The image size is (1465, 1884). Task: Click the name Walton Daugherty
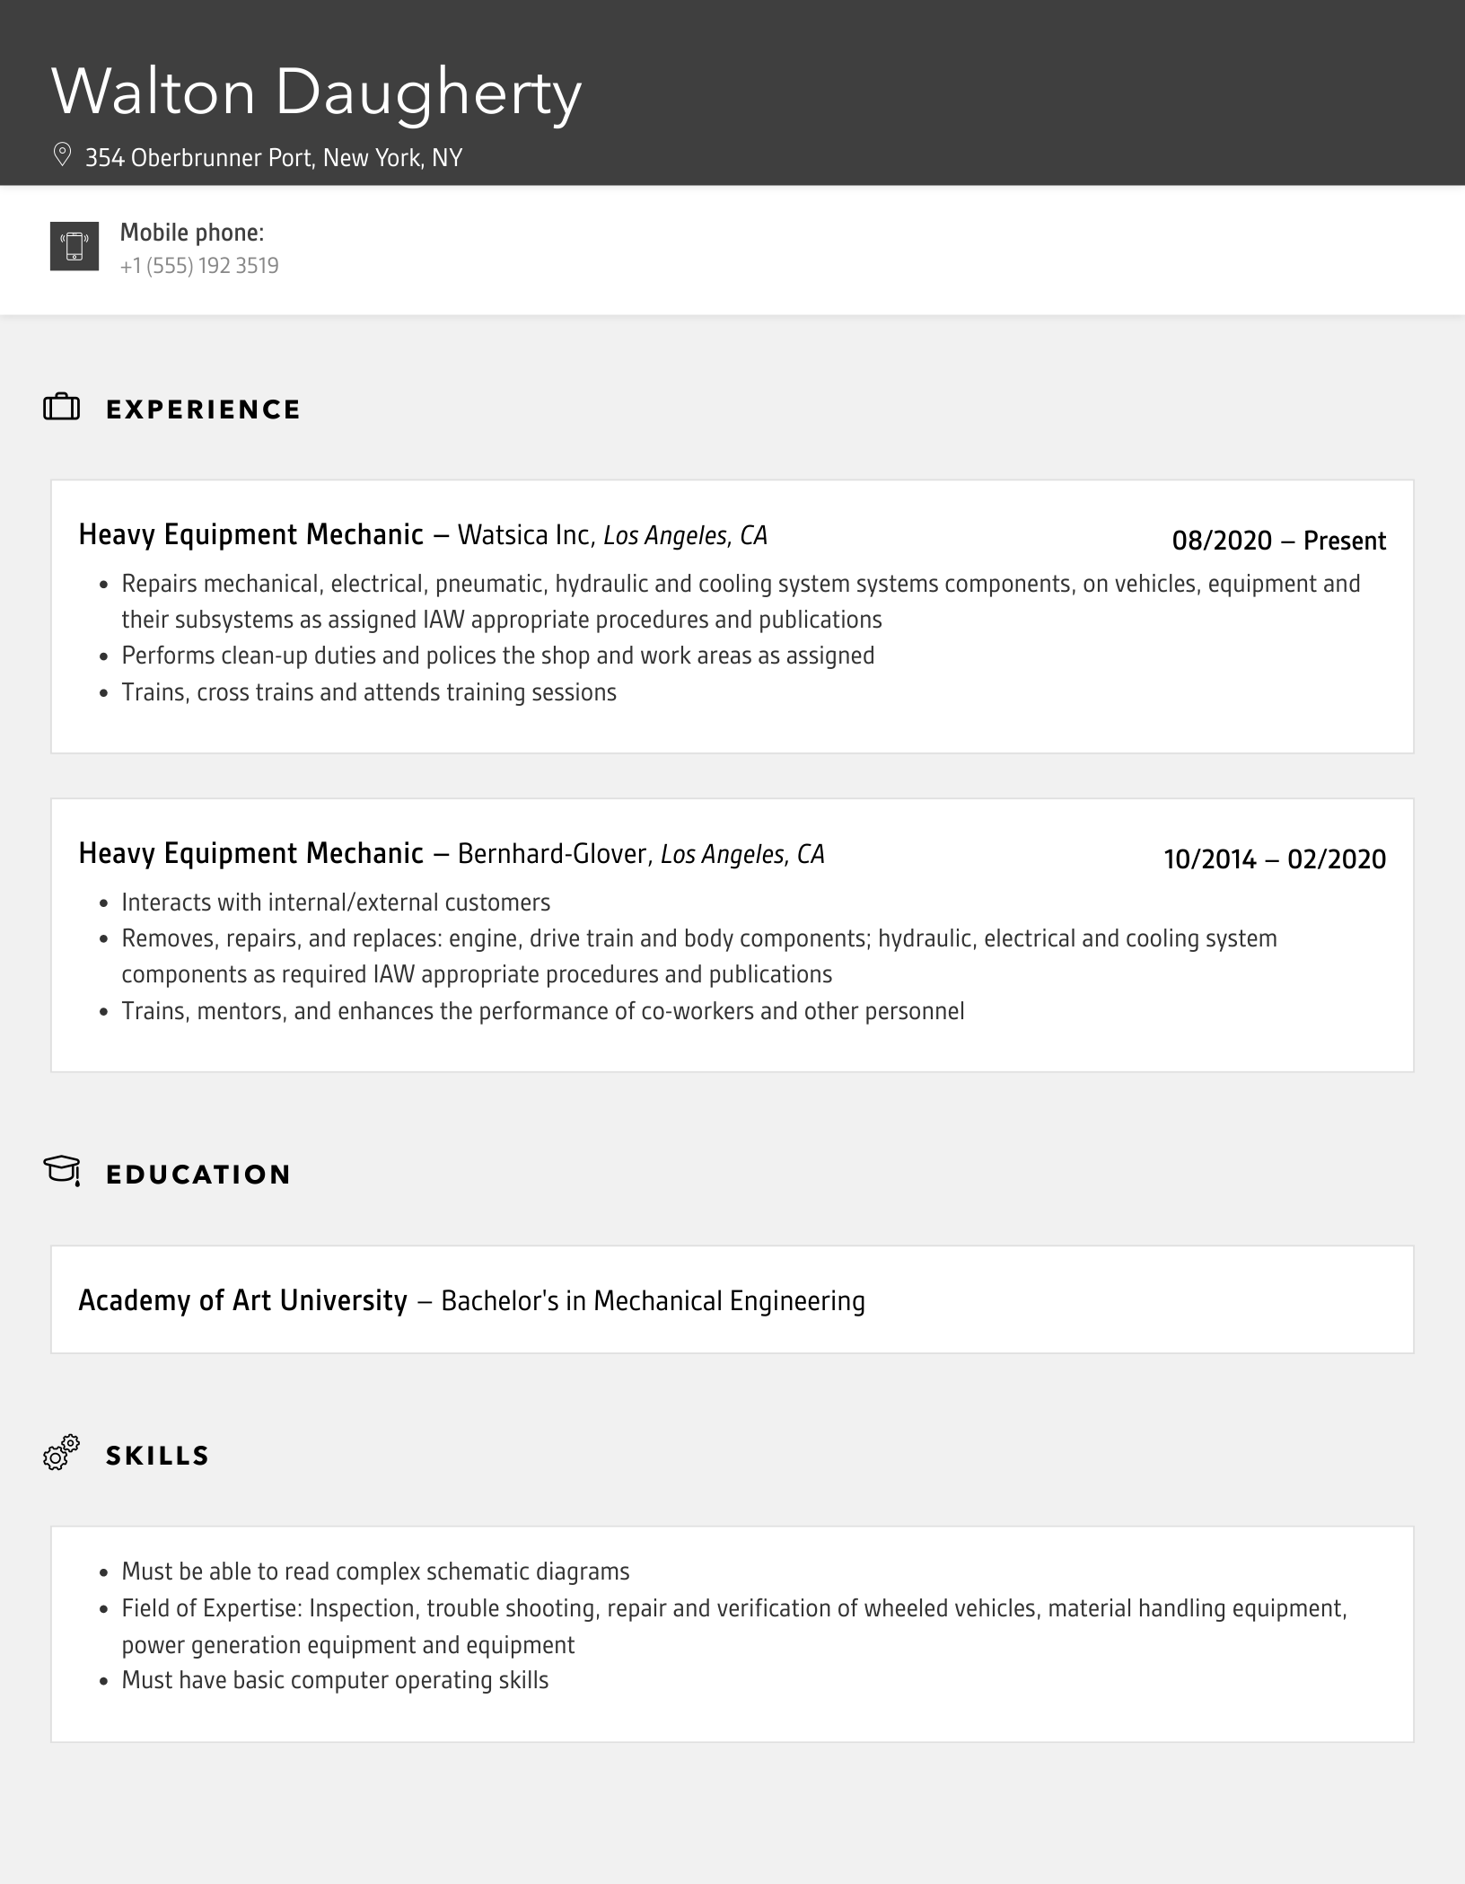pyautogui.click(x=316, y=92)
